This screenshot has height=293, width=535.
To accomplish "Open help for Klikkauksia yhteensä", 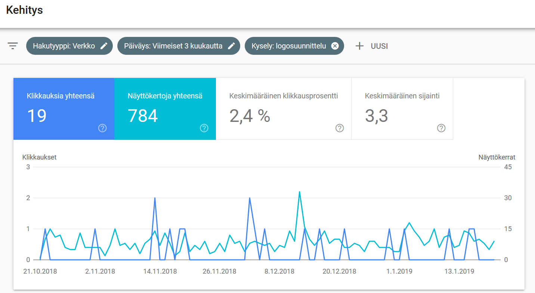I will (102, 128).
